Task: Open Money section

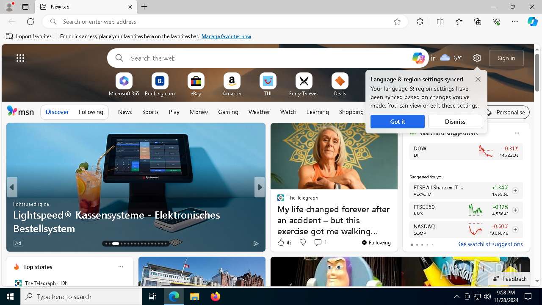Action: tap(199, 112)
